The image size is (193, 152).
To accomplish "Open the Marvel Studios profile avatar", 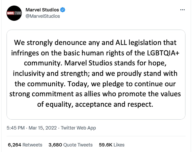I will pos(14,13).
